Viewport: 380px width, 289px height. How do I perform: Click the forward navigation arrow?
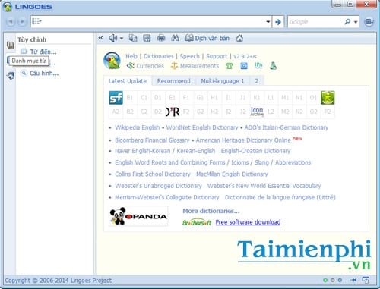tap(23, 22)
